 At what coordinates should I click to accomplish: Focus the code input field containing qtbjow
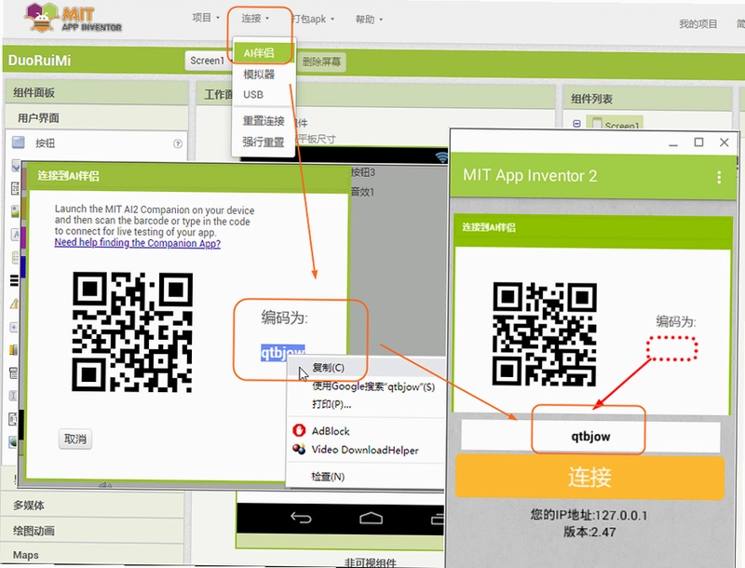[x=590, y=436]
